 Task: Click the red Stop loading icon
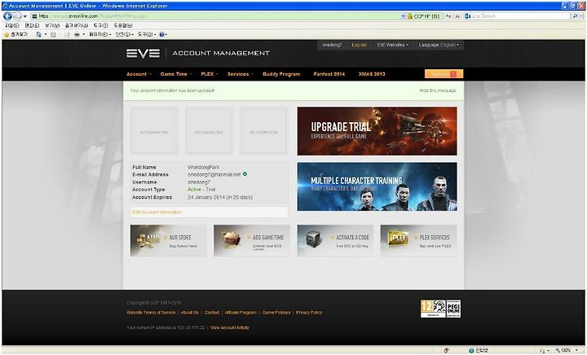pos(457,16)
